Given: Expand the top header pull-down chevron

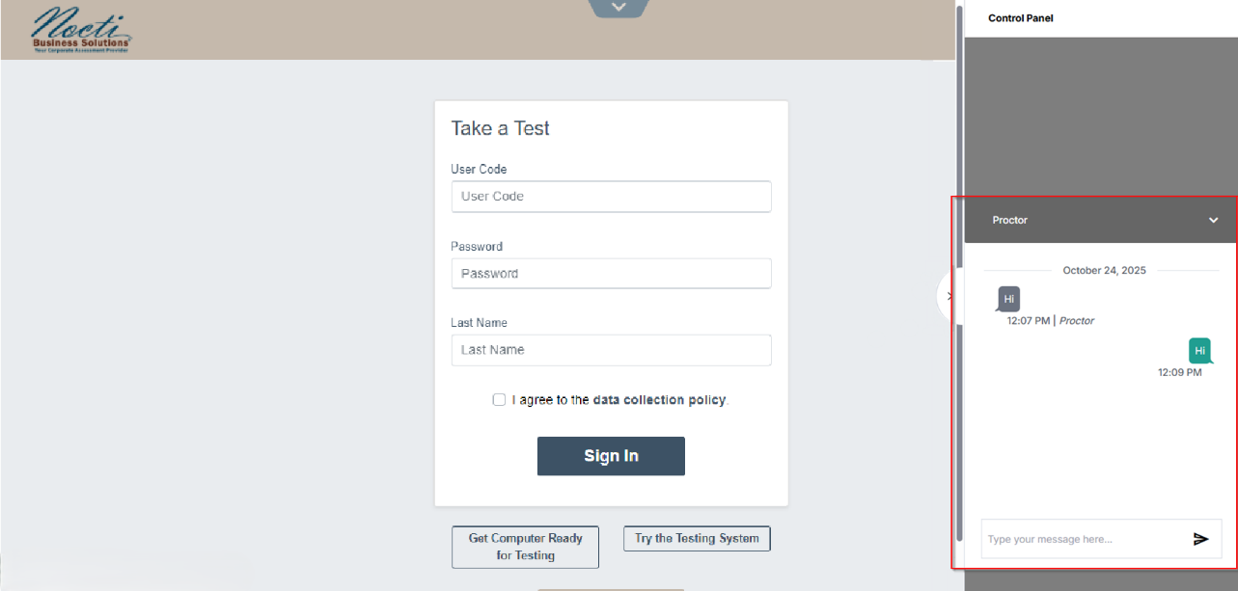Looking at the screenshot, I should pos(619,8).
